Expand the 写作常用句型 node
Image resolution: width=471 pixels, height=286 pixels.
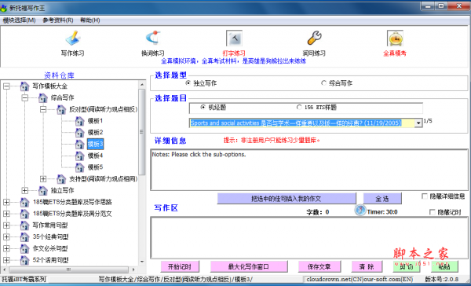[6, 225]
